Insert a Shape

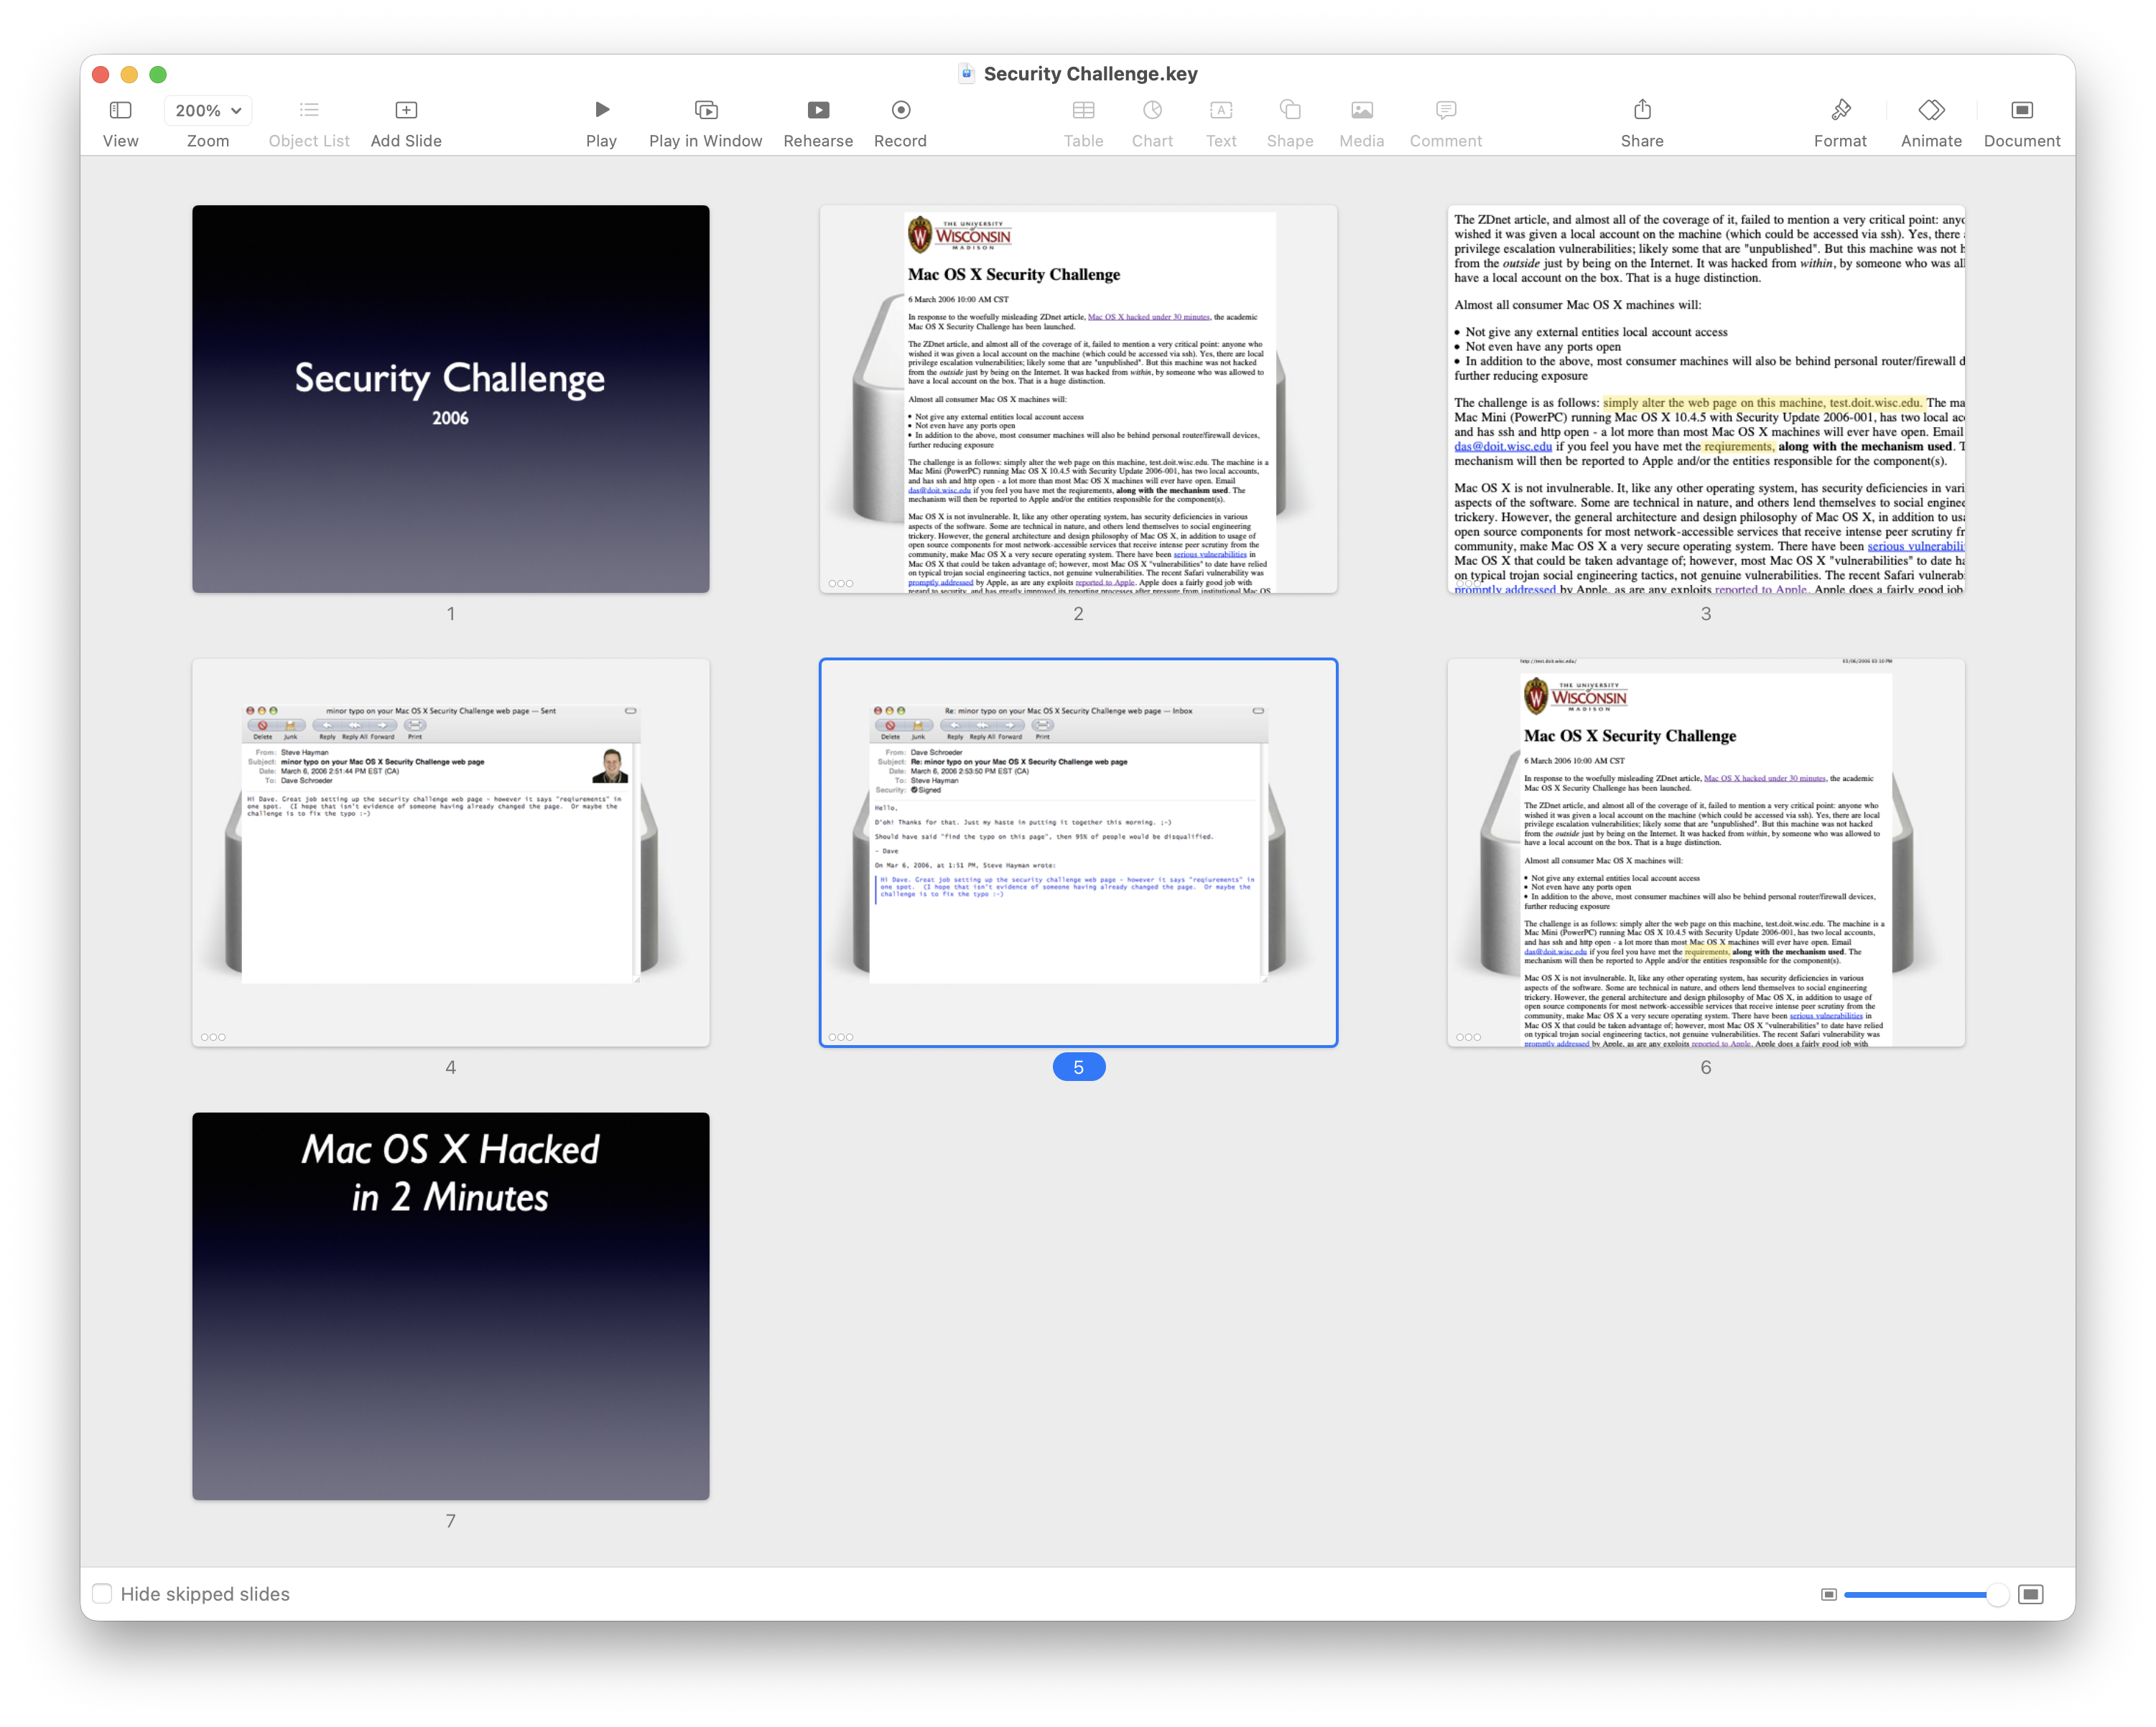(x=1289, y=120)
